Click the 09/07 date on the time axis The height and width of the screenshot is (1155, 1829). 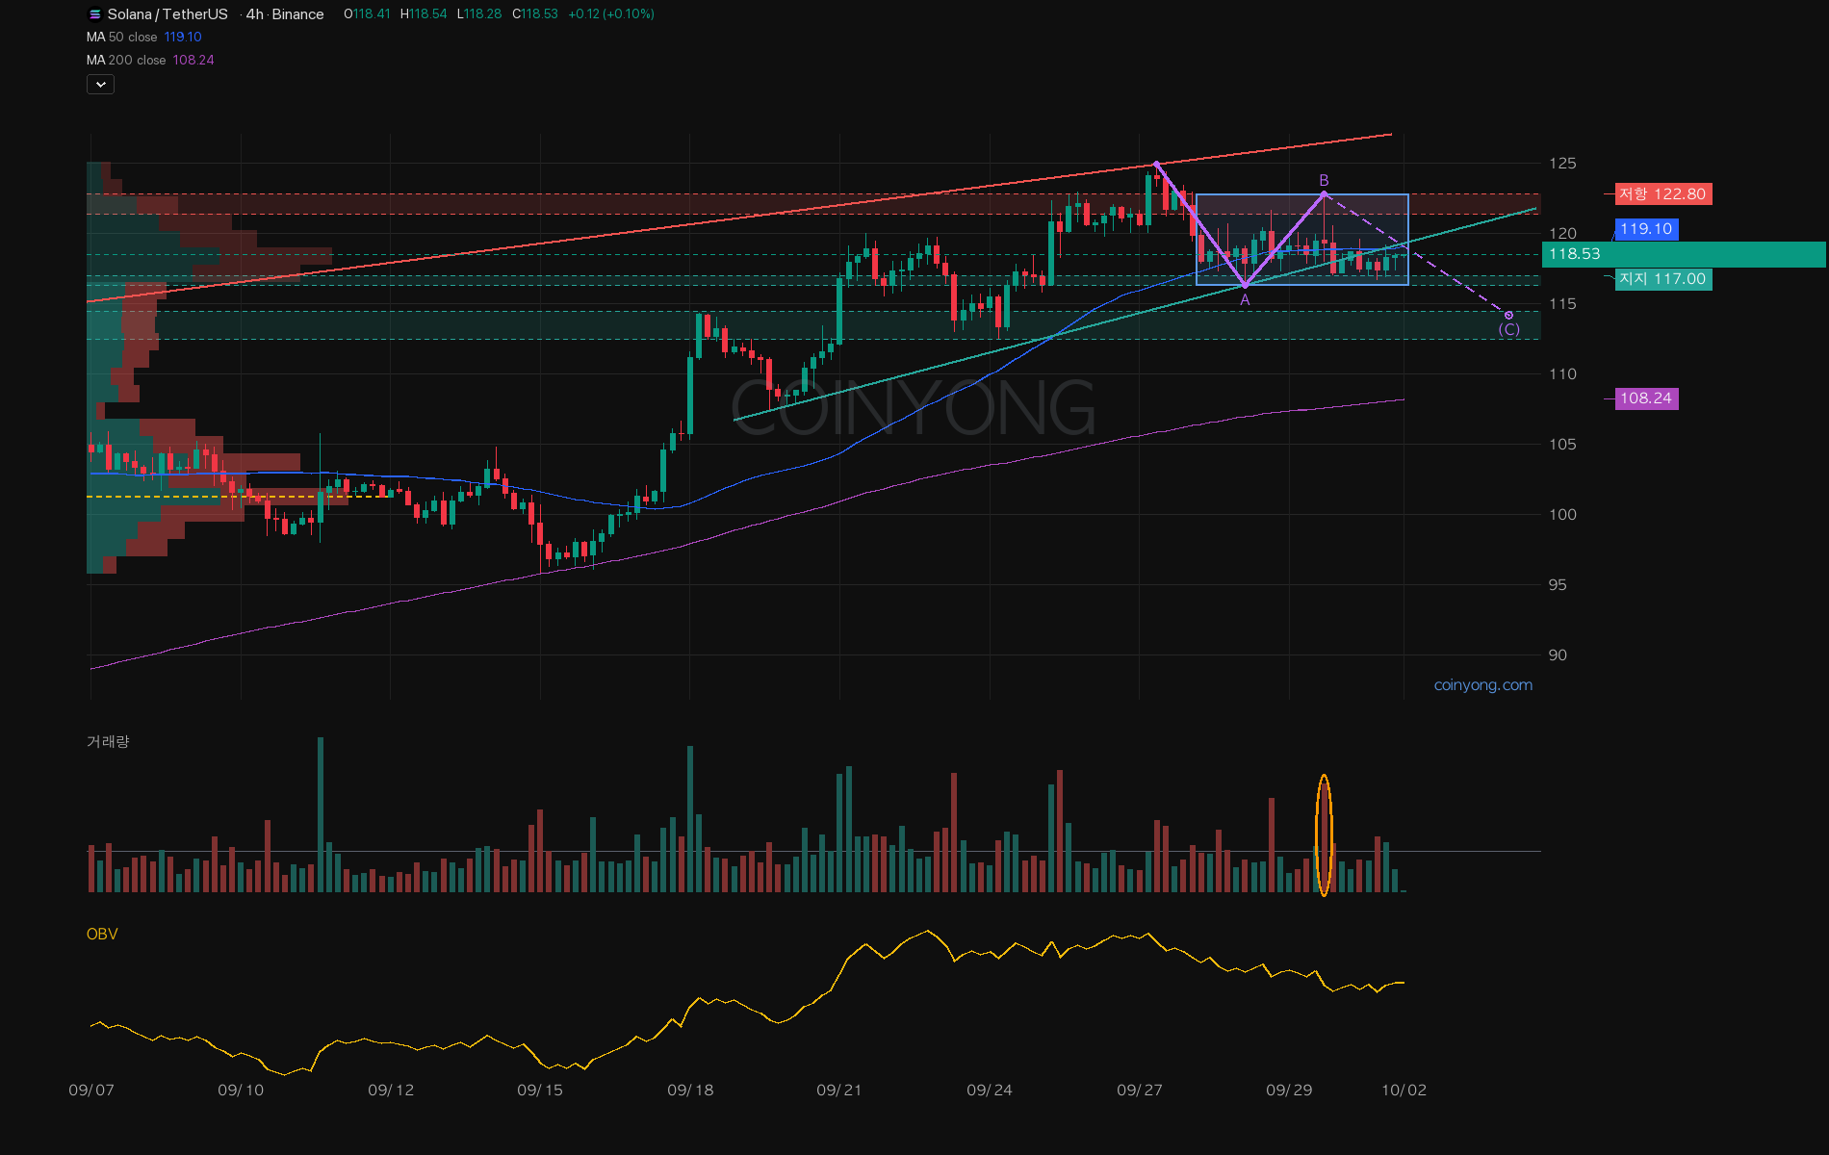[91, 1091]
